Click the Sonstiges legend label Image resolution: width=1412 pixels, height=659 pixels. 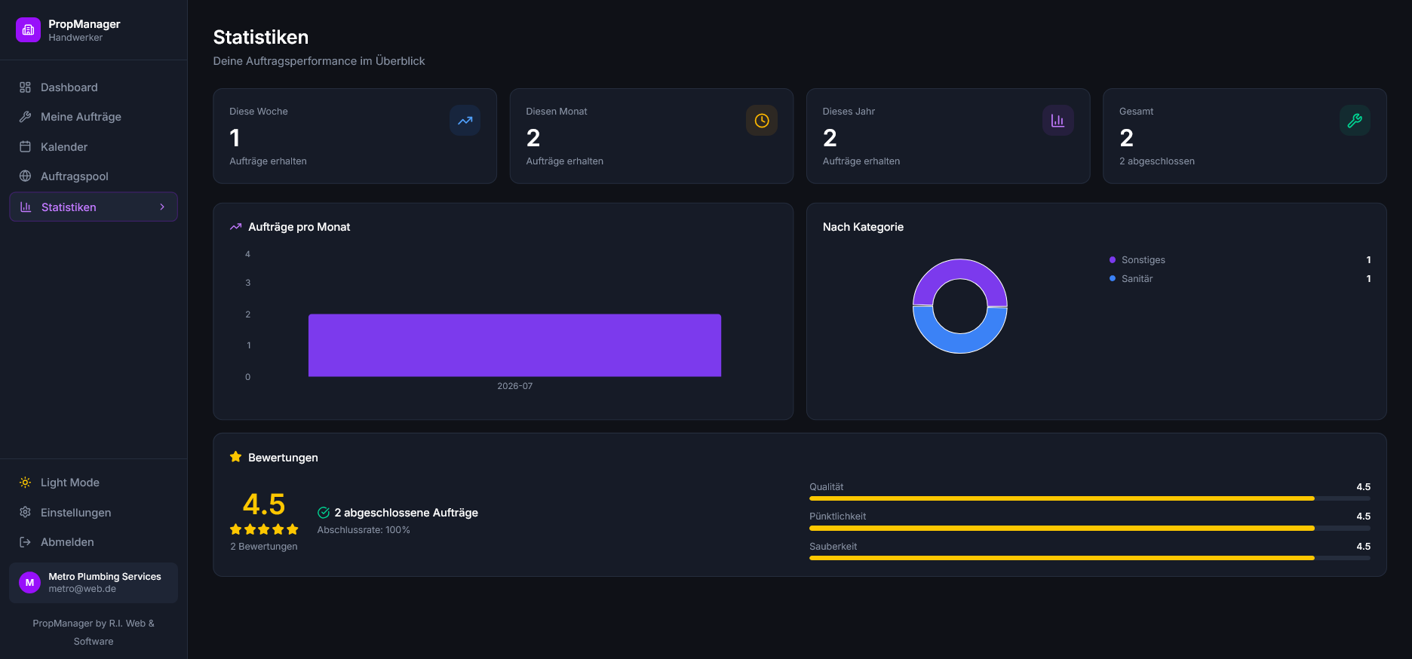pyautogui.click(x=1143, y=260)
